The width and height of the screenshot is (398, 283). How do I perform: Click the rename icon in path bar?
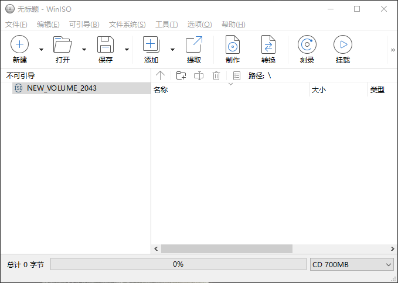click(x=199, y=75)
